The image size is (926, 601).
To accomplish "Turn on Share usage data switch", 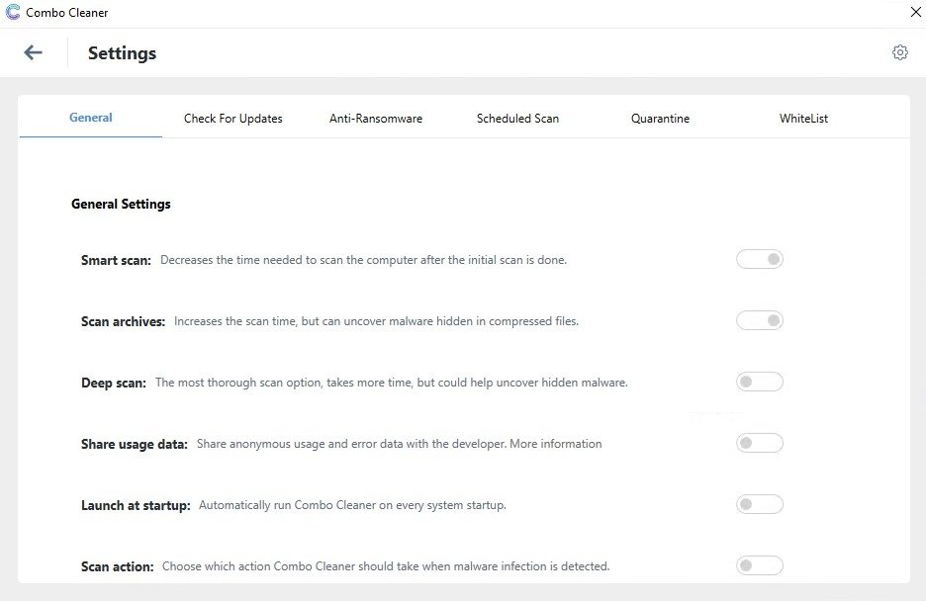I will (760, 443).
